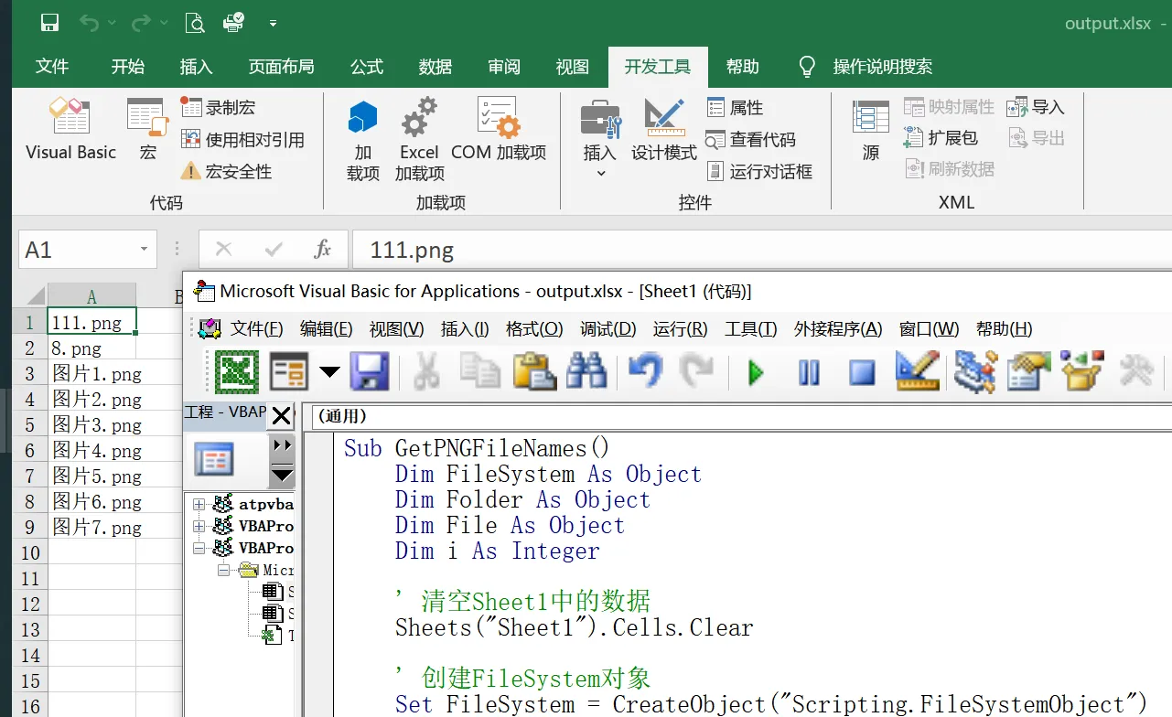
Task: Open VBA 运行(R) menu
Action: [680, 329]
